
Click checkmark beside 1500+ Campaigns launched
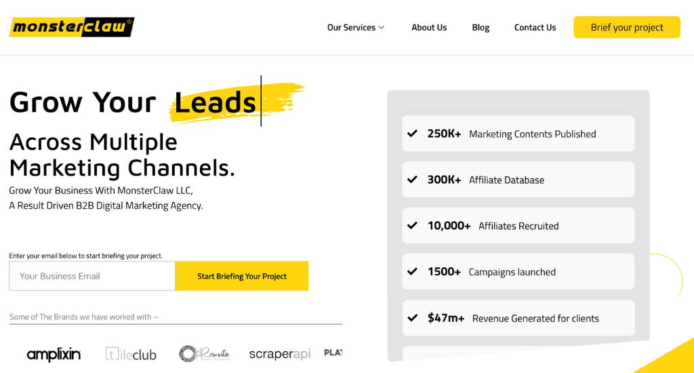412,272
